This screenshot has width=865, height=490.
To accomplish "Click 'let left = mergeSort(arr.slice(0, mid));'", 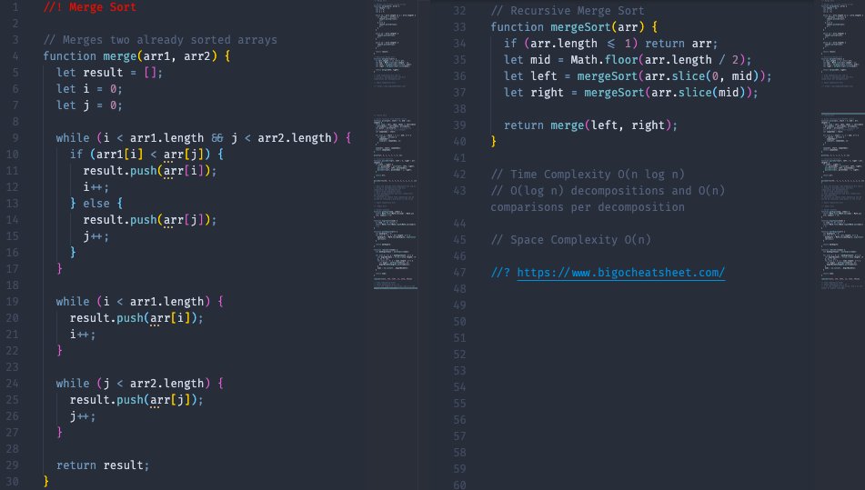I will coord(638,76).
